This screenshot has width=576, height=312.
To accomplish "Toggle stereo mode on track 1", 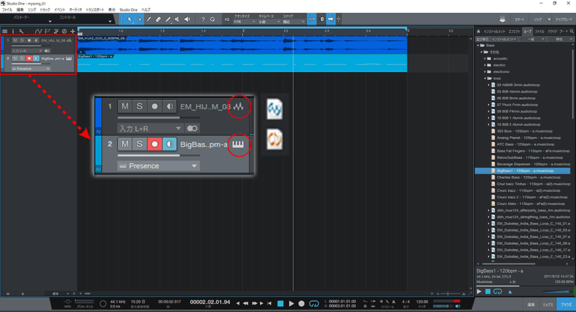I will (x=47, y=51).
